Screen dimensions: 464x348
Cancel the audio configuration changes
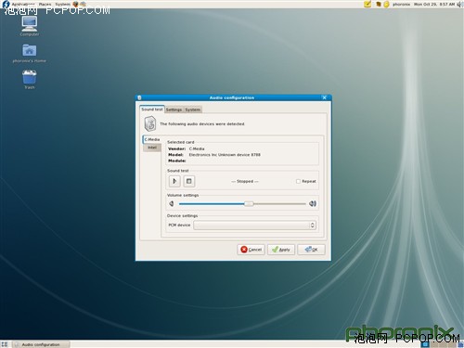click(x=251, y=250)
